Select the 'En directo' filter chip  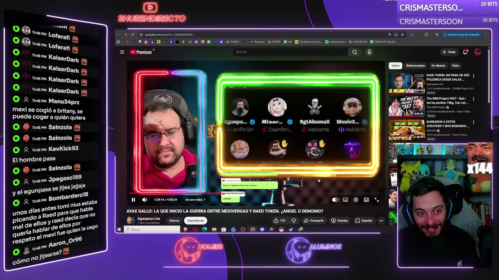click(x=438, y=66)
